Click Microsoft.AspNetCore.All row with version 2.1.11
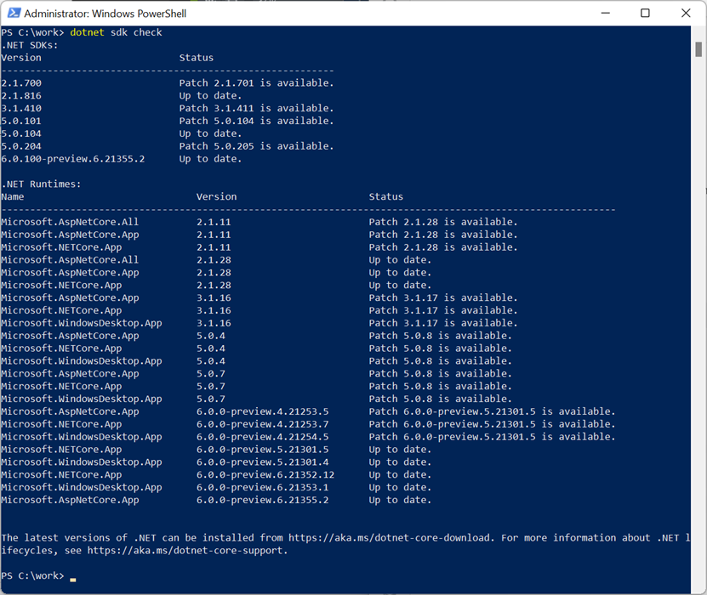The height and width of the screenshot is (595, 707). coord(259,222)
